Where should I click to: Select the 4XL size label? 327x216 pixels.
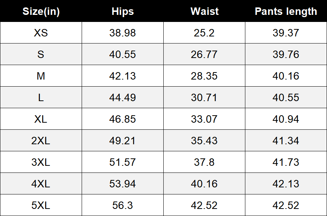41,184
